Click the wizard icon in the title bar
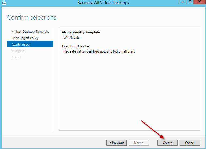 click(3, 3)
